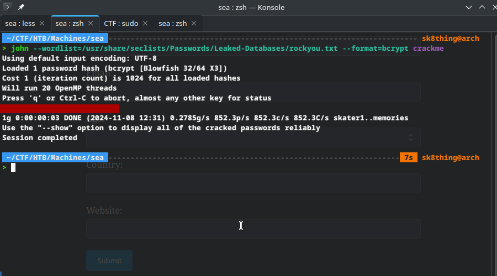This screenshot has height=276, width=497.
Task: Close the rightmost 'sea : zsh' tab
Action: (194, 23)
